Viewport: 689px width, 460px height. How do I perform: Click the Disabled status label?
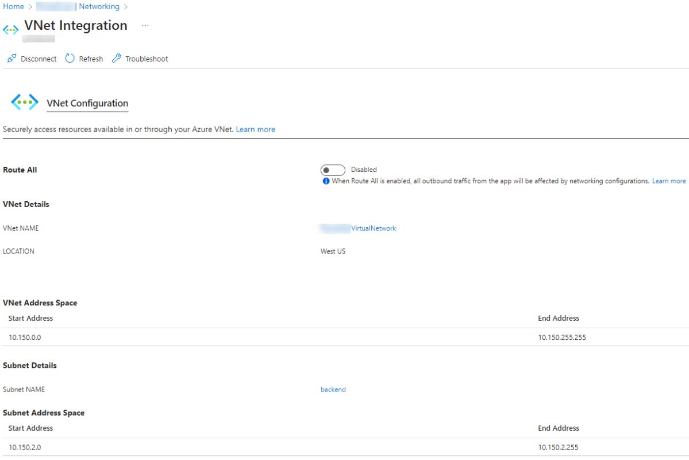364,170
